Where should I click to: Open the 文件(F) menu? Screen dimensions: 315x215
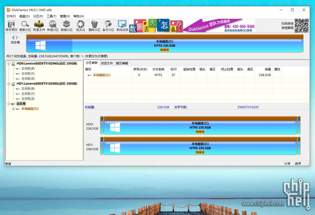tap(11, 16)
